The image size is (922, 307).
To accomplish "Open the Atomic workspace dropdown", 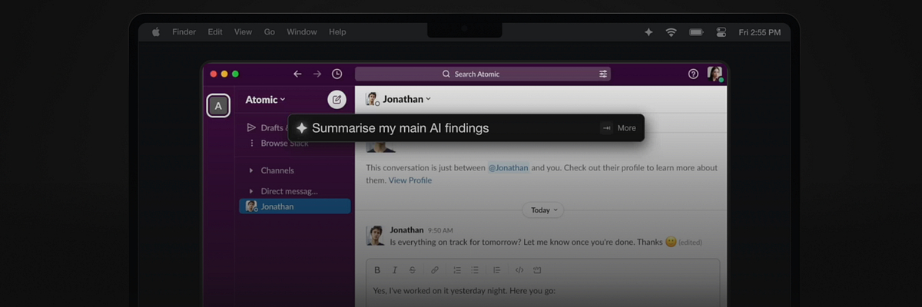I will click(265, 99).
